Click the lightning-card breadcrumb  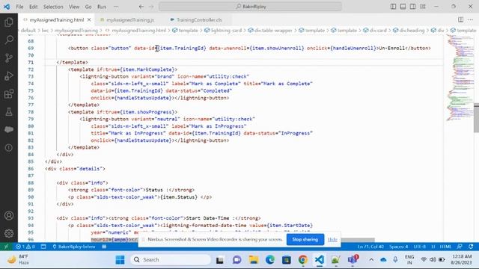(x=223, y=30)
